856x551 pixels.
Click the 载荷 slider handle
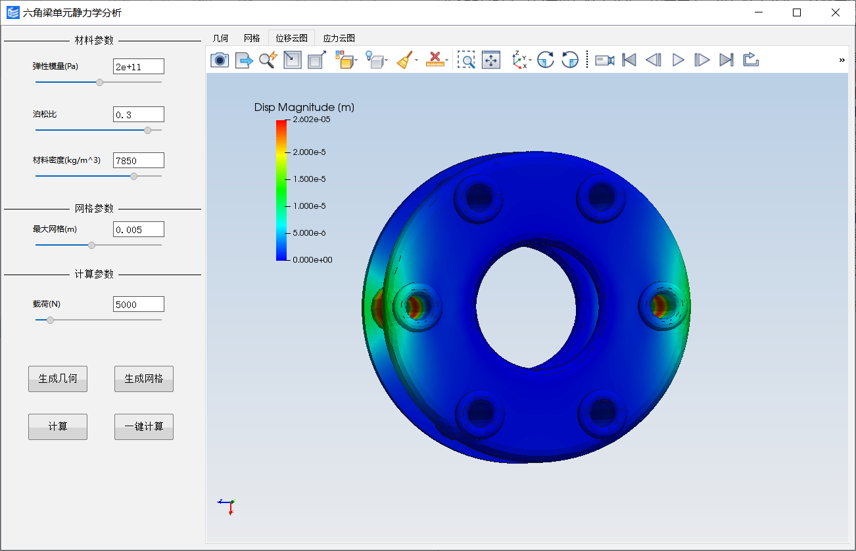tap(50, 320)
